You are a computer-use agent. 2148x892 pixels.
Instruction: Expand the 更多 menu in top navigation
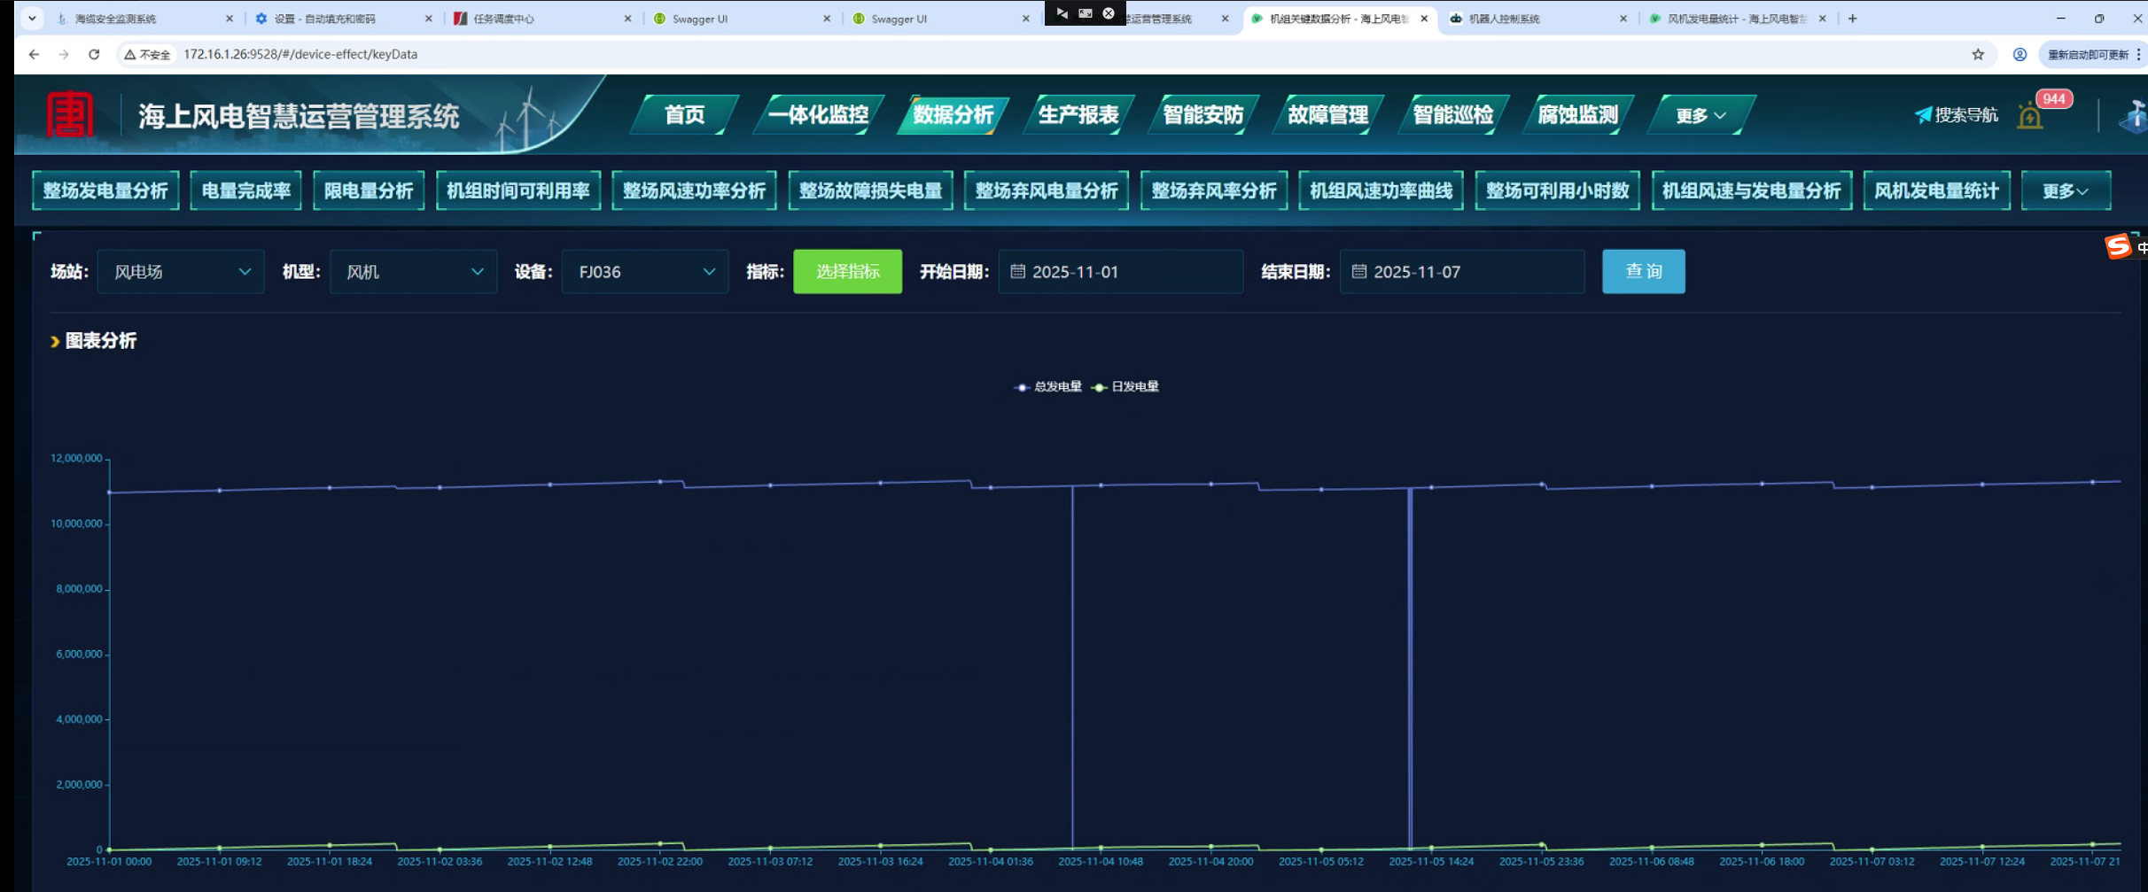coord(1700,115)
